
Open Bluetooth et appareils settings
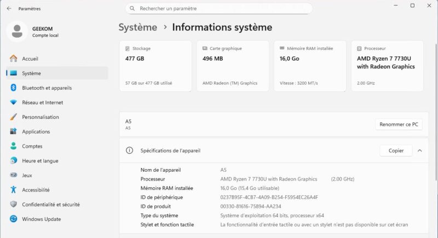(57, 88)
